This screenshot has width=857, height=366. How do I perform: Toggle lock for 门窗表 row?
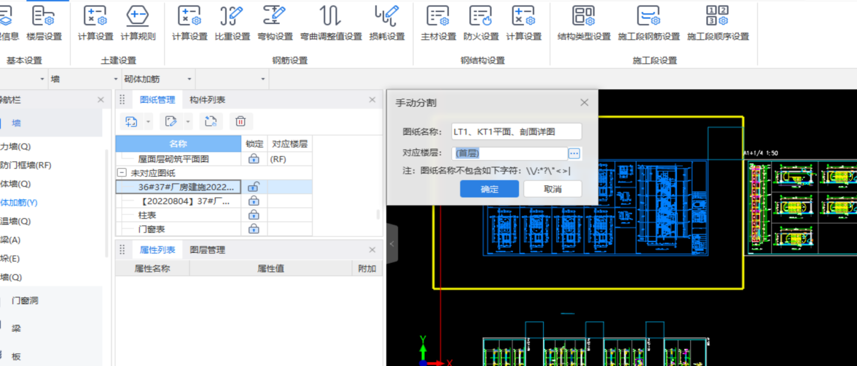click(254, 229)
